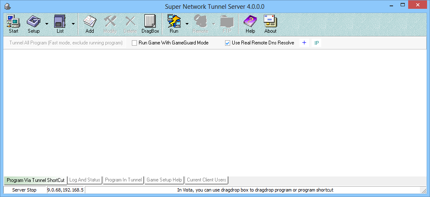Click the IP address status panel

[x=65, y=190]
